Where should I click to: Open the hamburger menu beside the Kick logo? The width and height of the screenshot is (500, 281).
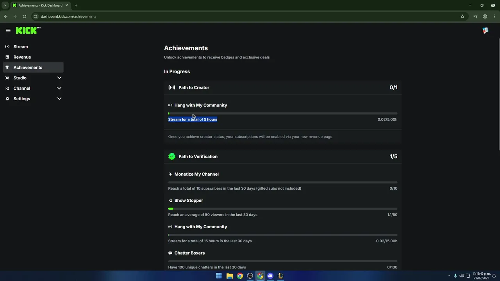[x=8, y=30]
